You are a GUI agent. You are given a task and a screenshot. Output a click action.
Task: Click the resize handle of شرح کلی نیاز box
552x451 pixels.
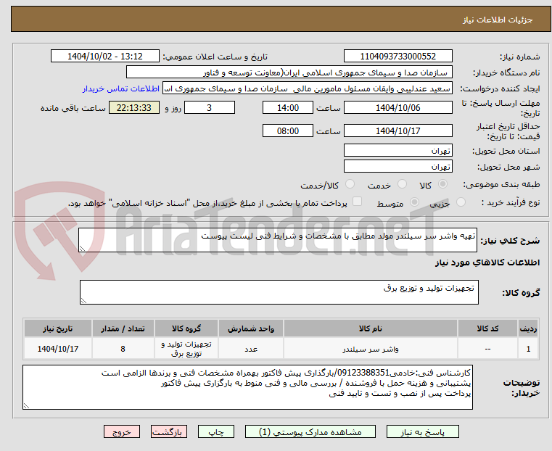tap(82, 249)
